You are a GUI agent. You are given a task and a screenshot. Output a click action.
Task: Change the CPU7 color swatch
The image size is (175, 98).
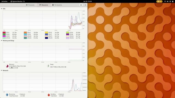[x=46, y=34]
